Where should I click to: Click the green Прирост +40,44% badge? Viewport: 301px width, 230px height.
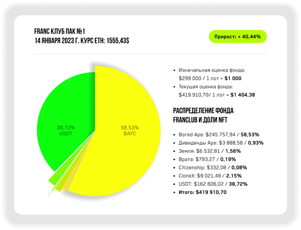[x=238, y=37]
